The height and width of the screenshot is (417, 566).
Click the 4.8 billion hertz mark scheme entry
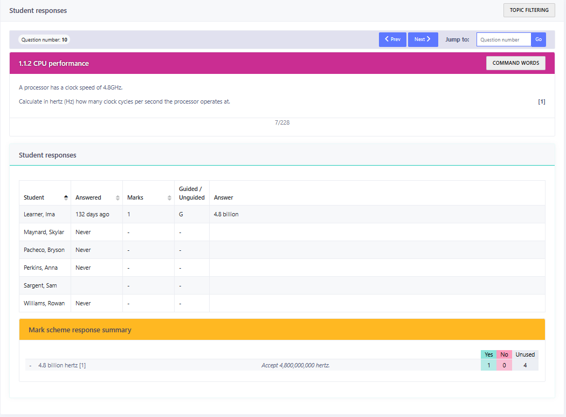click(61, 365)
